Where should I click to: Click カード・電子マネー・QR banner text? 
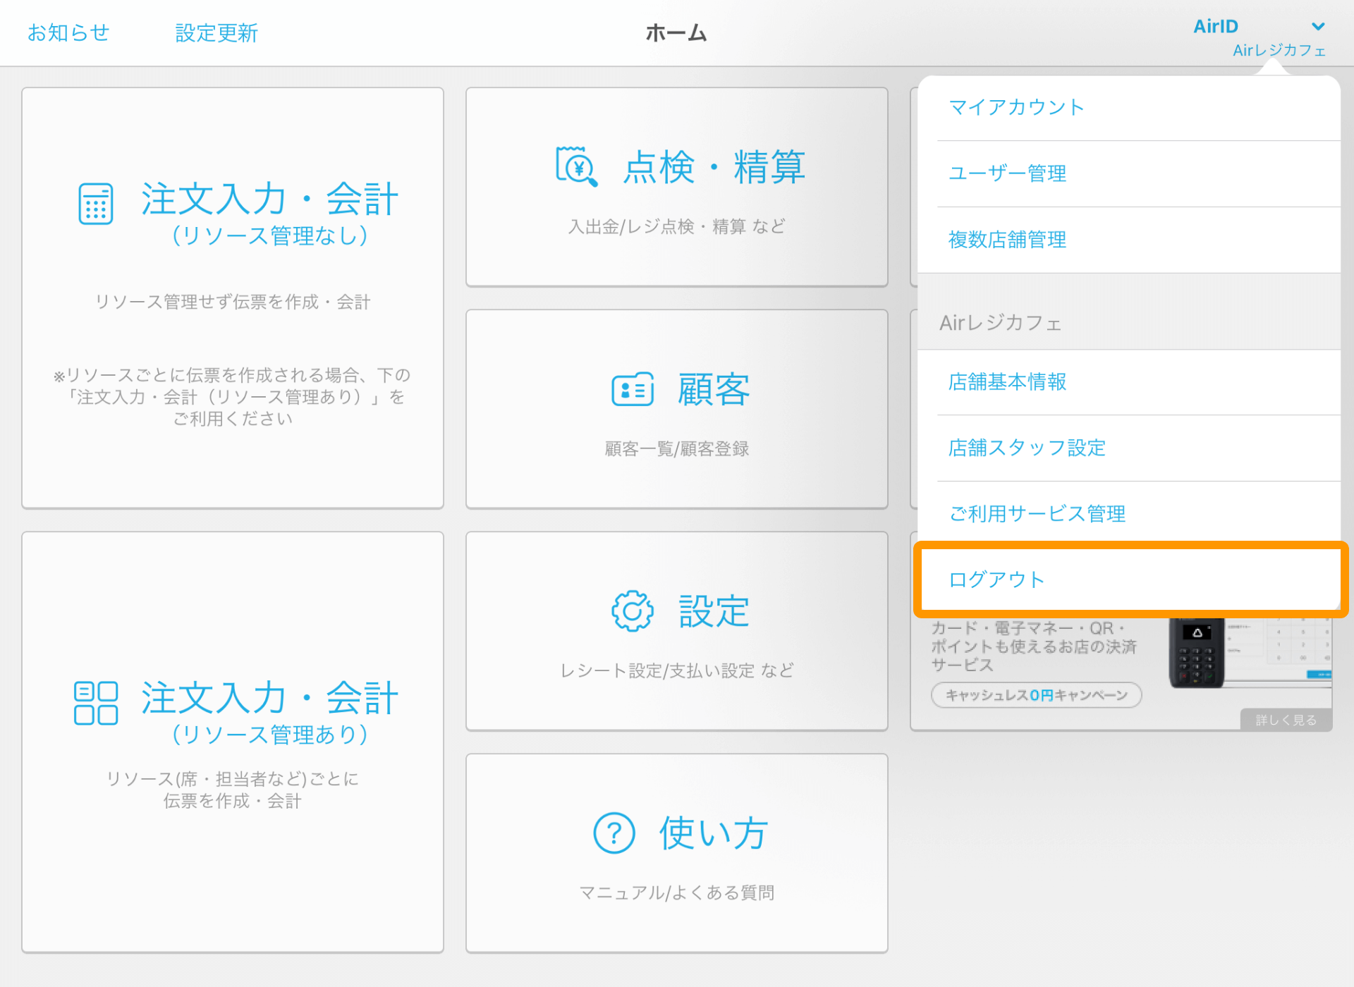pyautogui.click(x=1034, y=646)
